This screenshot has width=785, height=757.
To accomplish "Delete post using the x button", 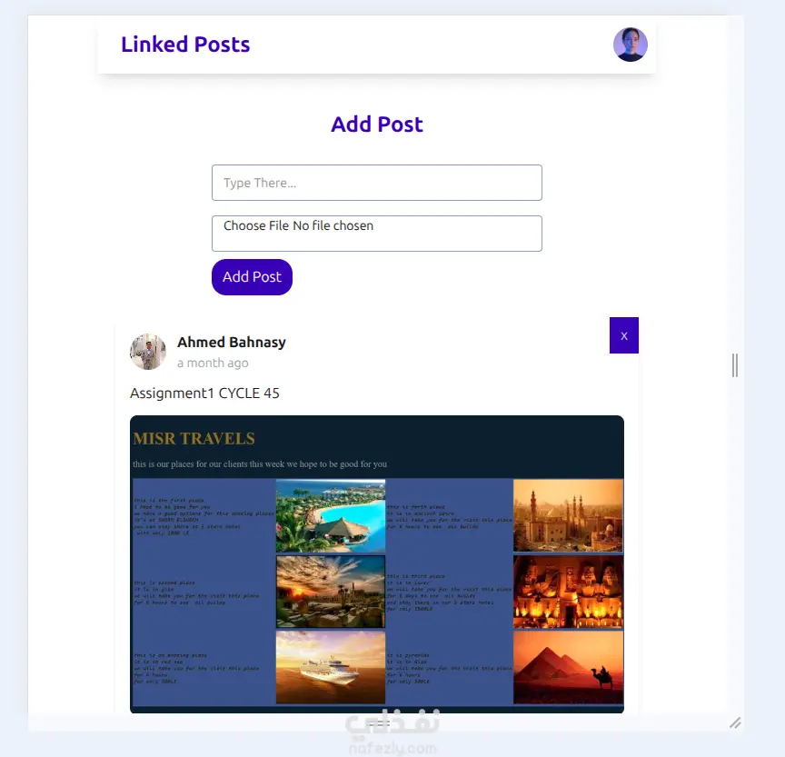I will click(624, 335).
